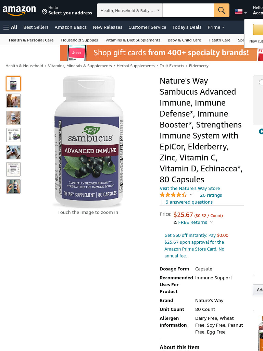Open the Health, Household & Baby search dropdown
This screenshot has width=263, height=351.
click(130, 10)
